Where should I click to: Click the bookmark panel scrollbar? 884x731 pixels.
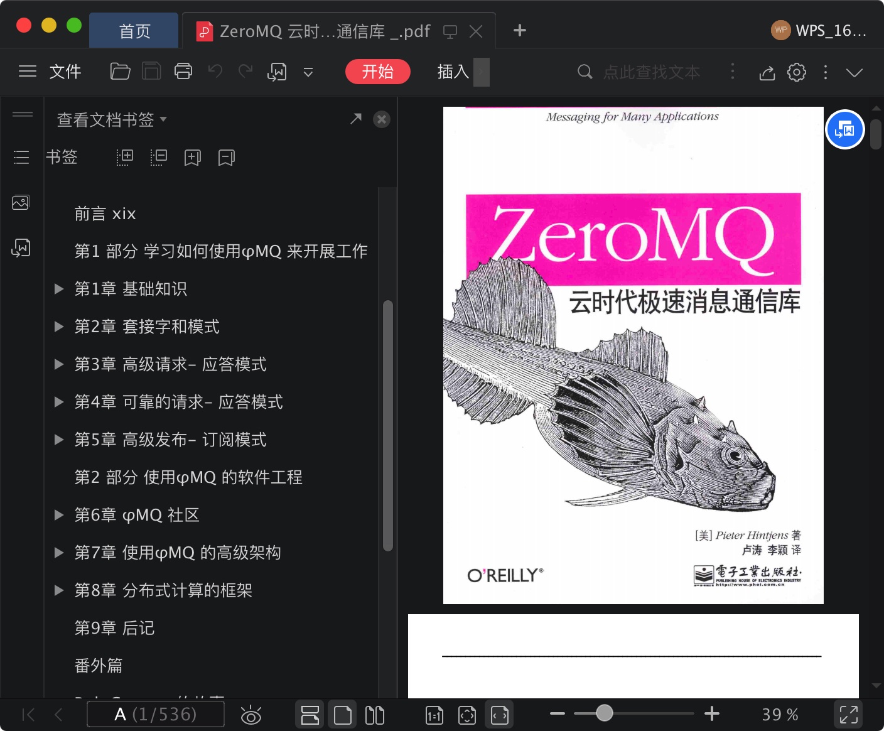[388, 426]
